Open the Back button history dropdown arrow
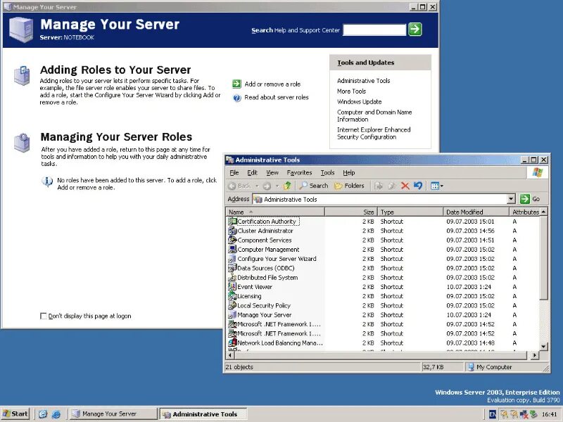This screenshot has height=422, width=563. [257, 186]
